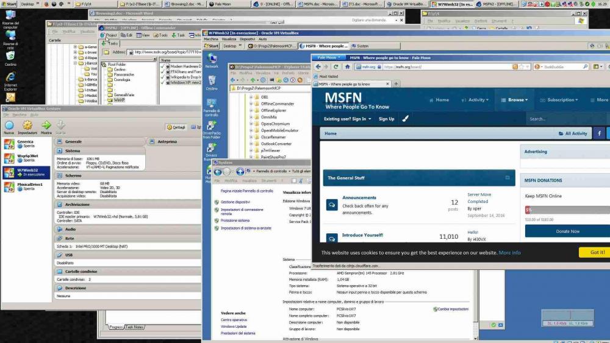This screenshot has width=610, height=343.
Task: Click Cambia impostazioni in System window
Action: (453, 309)
